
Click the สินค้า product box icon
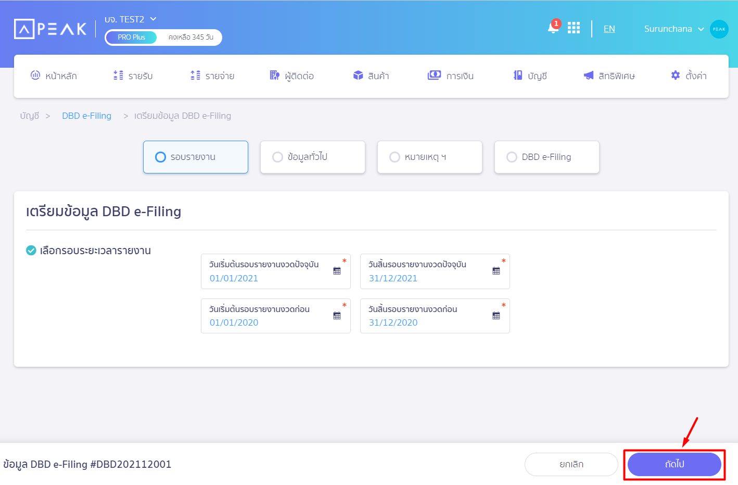pyautogui.click(x=358, y=75)
